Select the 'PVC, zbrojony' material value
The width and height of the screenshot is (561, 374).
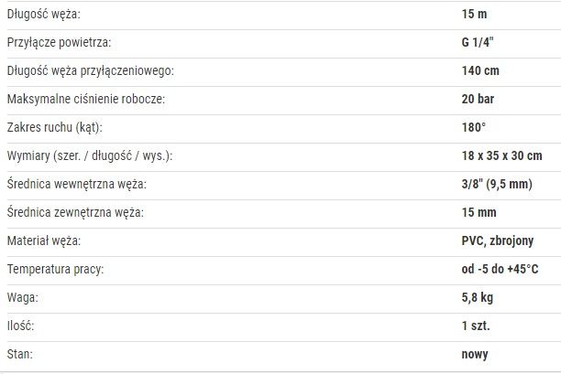[498, 240]
